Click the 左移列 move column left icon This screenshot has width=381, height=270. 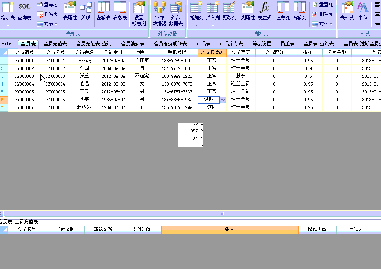[x=283, y=11]
